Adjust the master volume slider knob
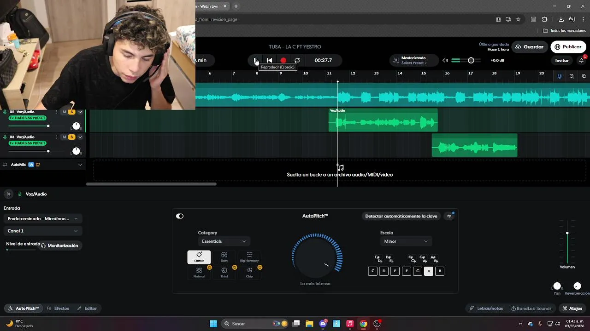Viewport: 590px width, 331px height. point(471,60)
